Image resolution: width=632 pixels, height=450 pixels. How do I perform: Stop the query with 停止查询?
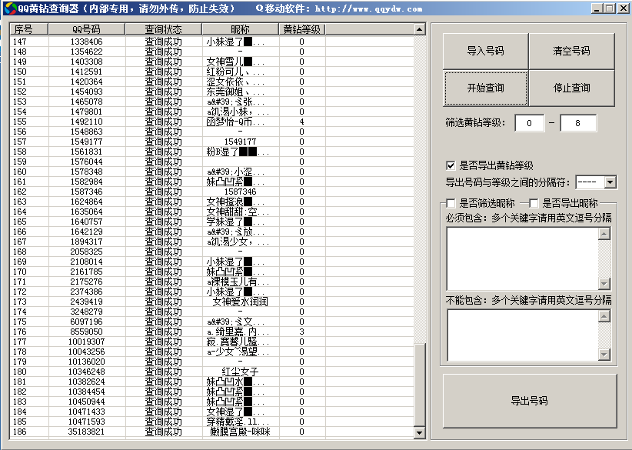[571, 88]
